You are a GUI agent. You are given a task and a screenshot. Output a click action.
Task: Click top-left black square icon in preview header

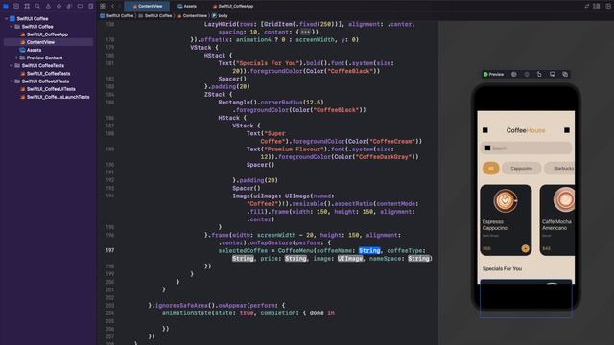coord(485,130)
